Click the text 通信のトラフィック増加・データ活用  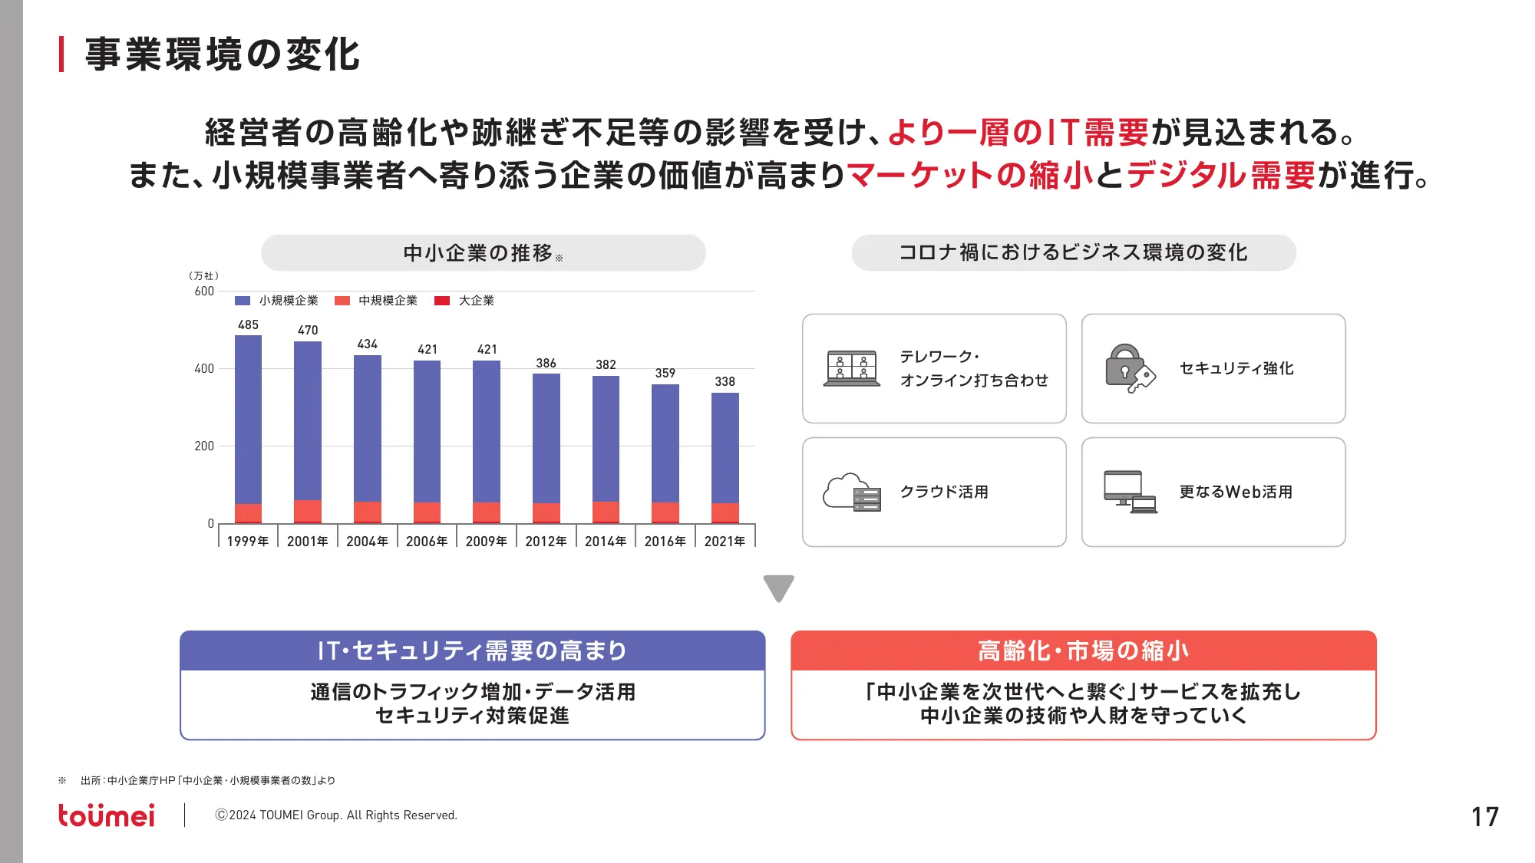click(x=473, y=692)
